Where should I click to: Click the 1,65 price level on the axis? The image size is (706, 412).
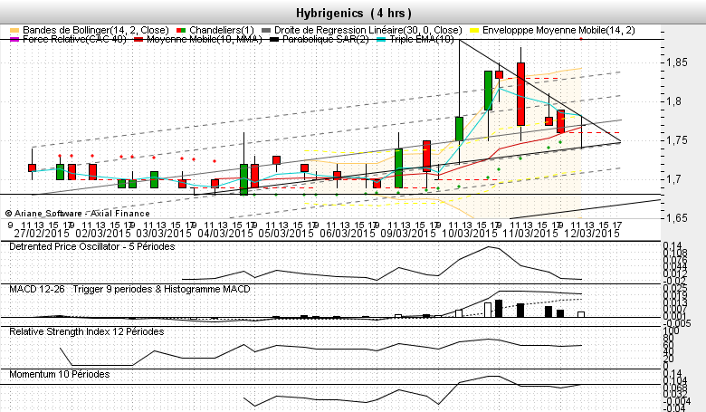click(676, 218)
